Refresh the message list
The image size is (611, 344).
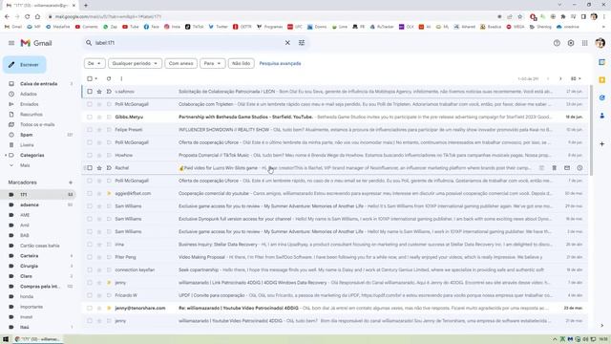[x=109, y=78]
